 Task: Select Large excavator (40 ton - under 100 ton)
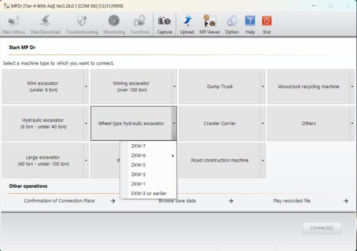coord(43,160)
